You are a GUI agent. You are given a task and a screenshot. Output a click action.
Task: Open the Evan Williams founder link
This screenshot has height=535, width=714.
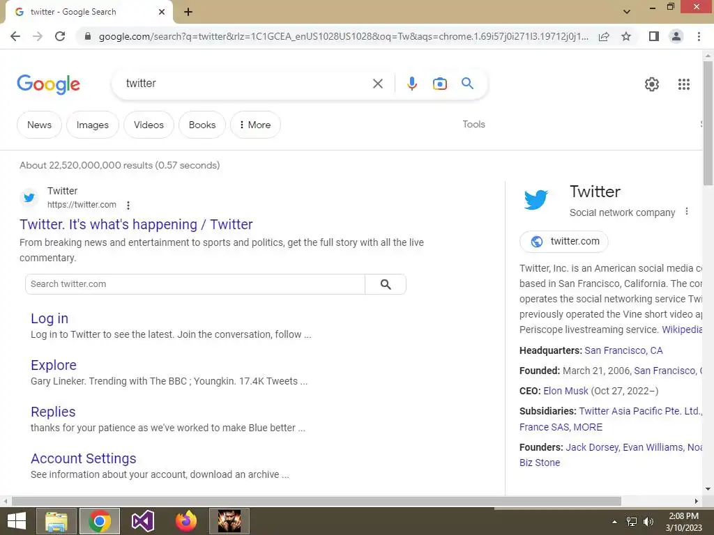pos(652,447)
